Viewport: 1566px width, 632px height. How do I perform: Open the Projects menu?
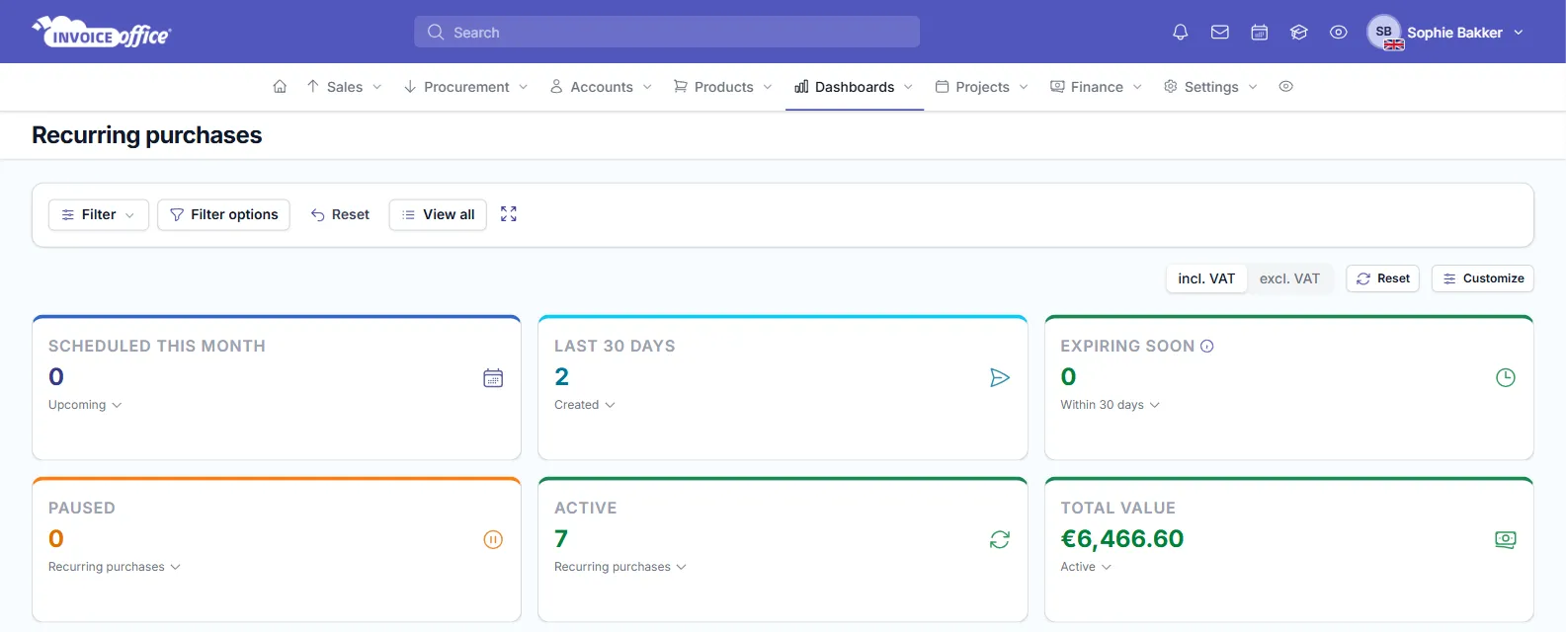click(x=982, y=87)
